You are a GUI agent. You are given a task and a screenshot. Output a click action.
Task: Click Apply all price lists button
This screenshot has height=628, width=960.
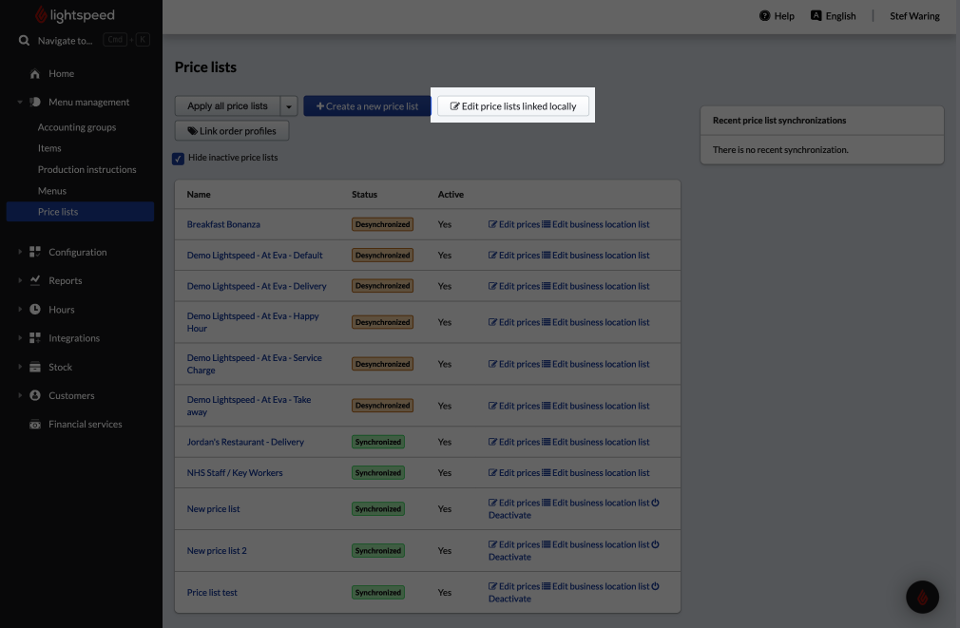point(227,105)
